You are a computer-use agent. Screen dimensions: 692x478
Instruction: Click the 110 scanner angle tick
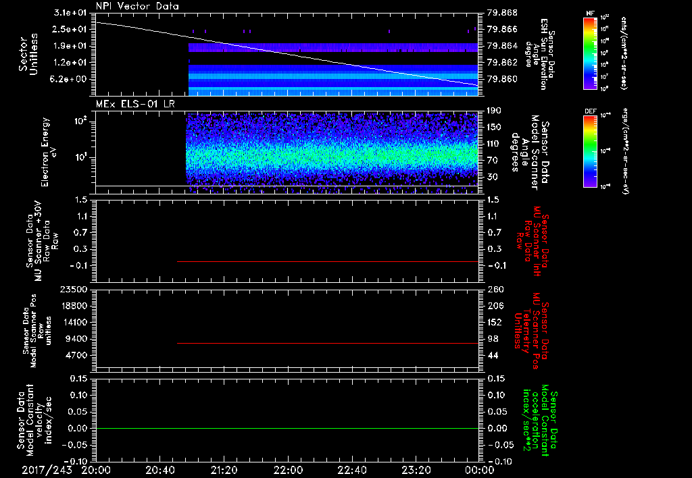coord(495,144)
